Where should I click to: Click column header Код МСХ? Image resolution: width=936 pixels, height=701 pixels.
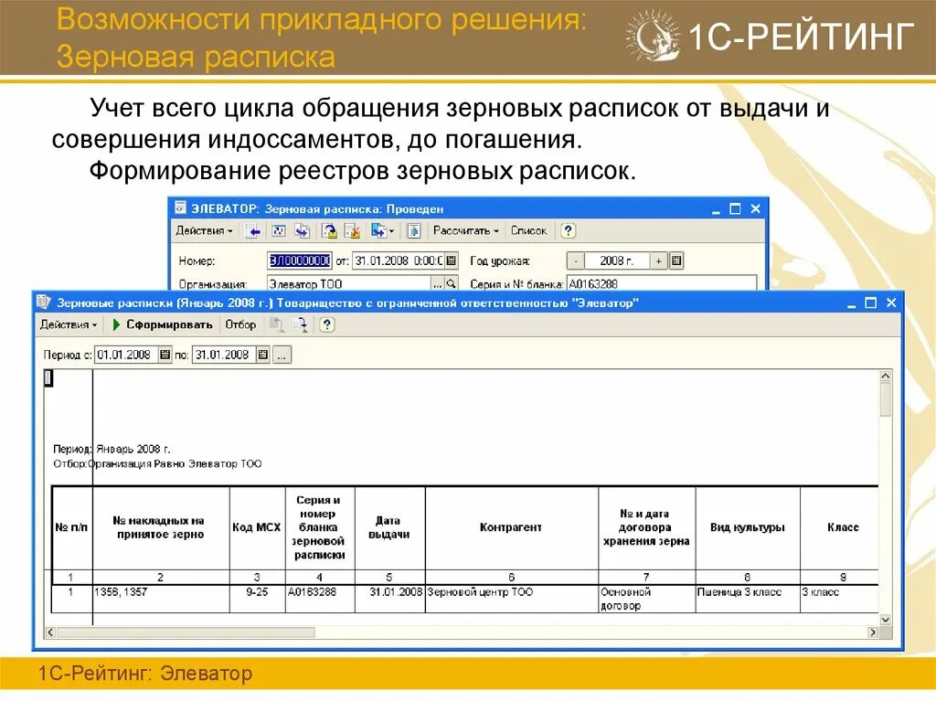coord(257,527)
